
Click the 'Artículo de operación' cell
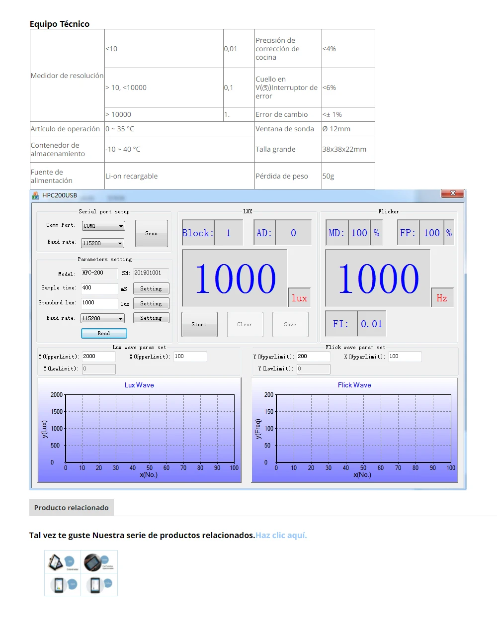pyautogui.click(x=67, y=129)
